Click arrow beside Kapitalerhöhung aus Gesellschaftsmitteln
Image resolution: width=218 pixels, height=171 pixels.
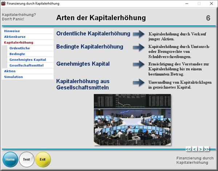point(138,82)
